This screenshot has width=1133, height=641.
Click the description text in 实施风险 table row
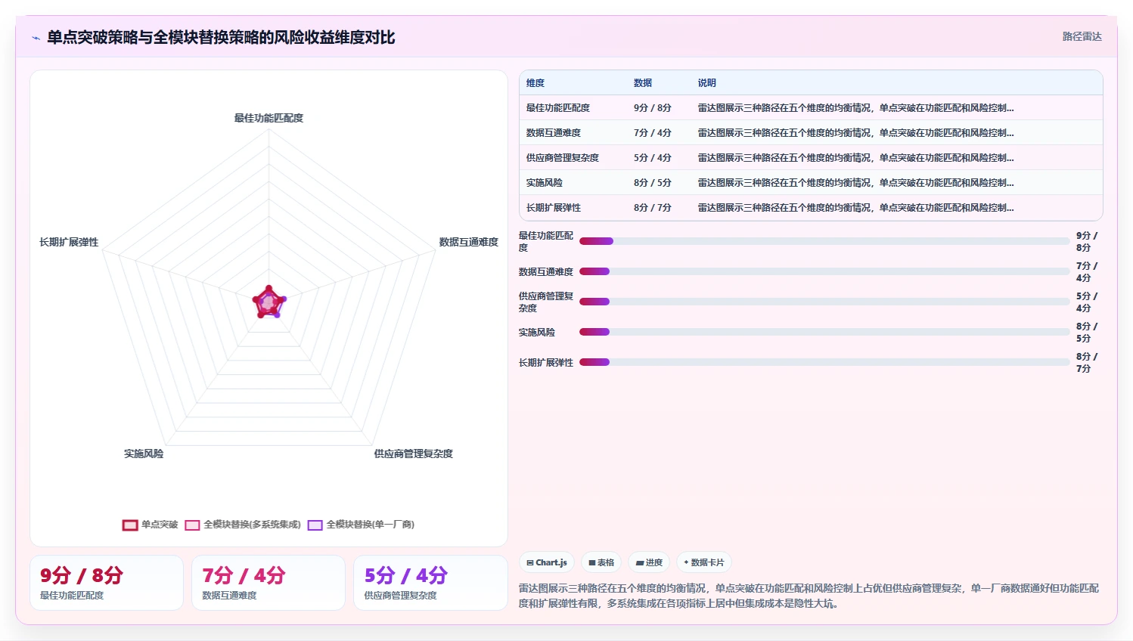855,183
